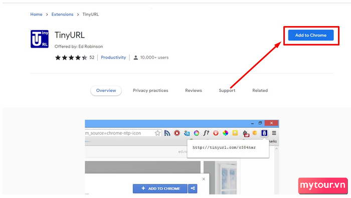This screenshot has height=198, width=351.
Task: Click the bookmark star in preview address bar
Action: (x=157, y=133)
